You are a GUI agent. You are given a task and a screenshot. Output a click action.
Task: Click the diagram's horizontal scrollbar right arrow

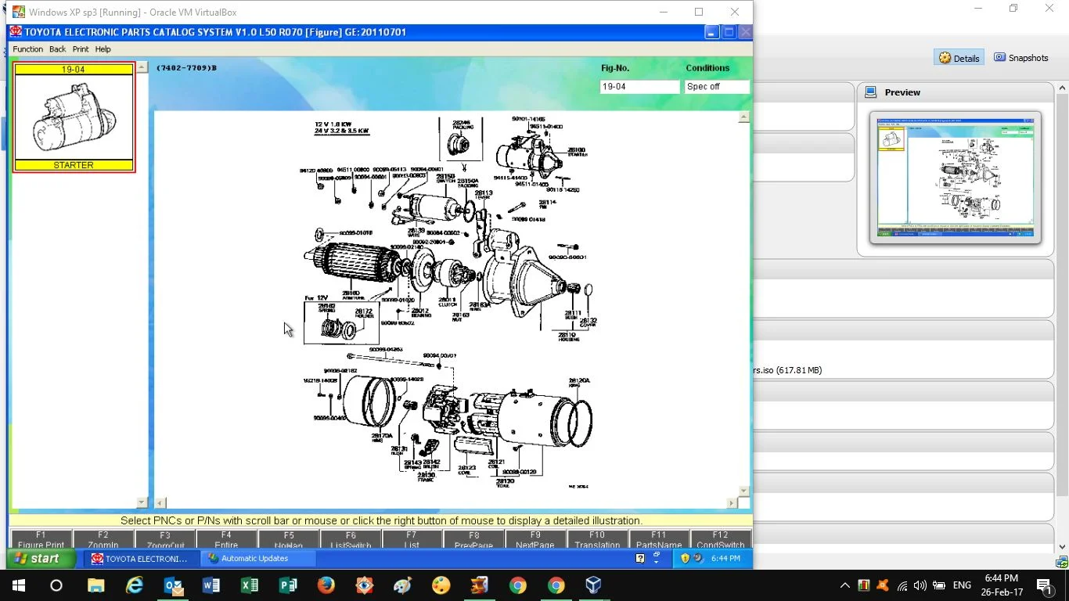coord(732,503)
